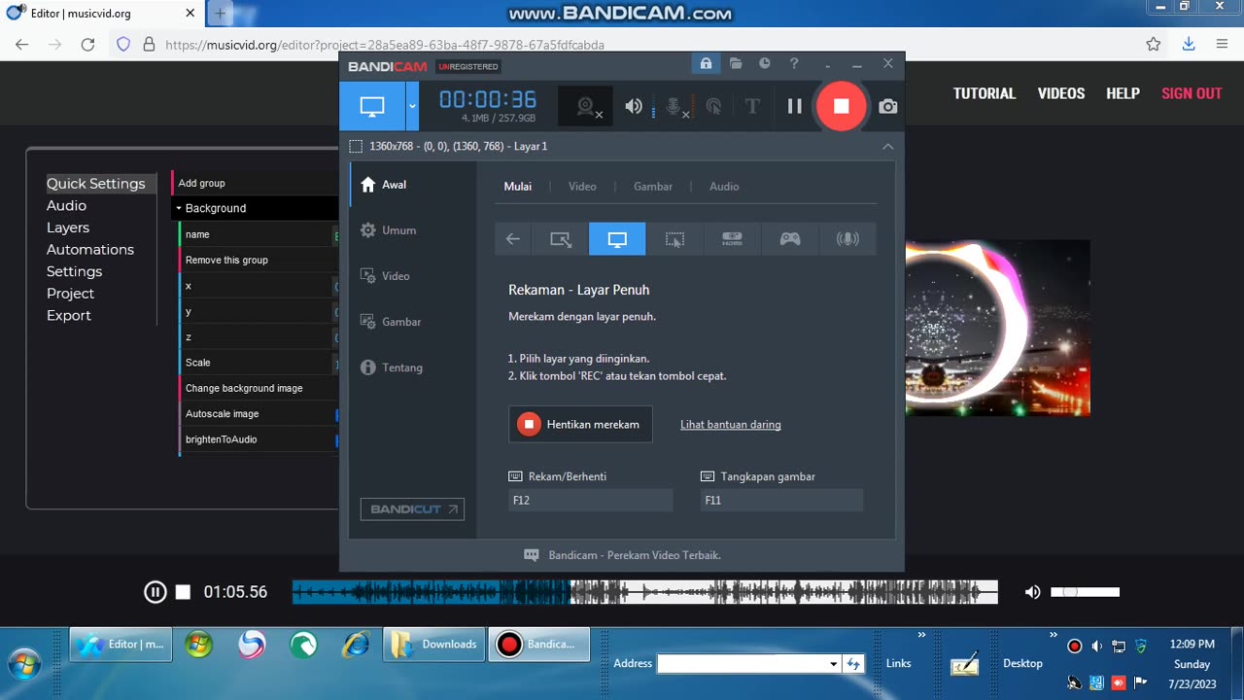Image resolution: width=1244 pixels, height=700 pixels.
Task: Open the taskbar Address dropdown arrow
Action: click(x=833, y=664)
